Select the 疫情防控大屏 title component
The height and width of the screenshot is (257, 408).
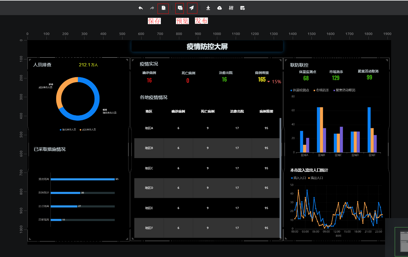207,47
